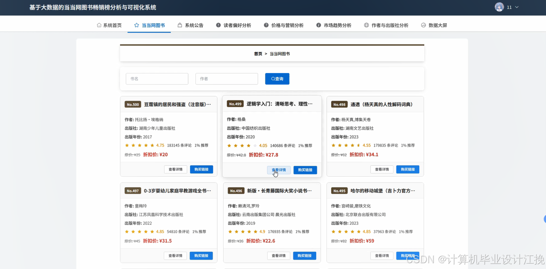
Task: Click the No.495 rank badge
Action: pos(339,191)
